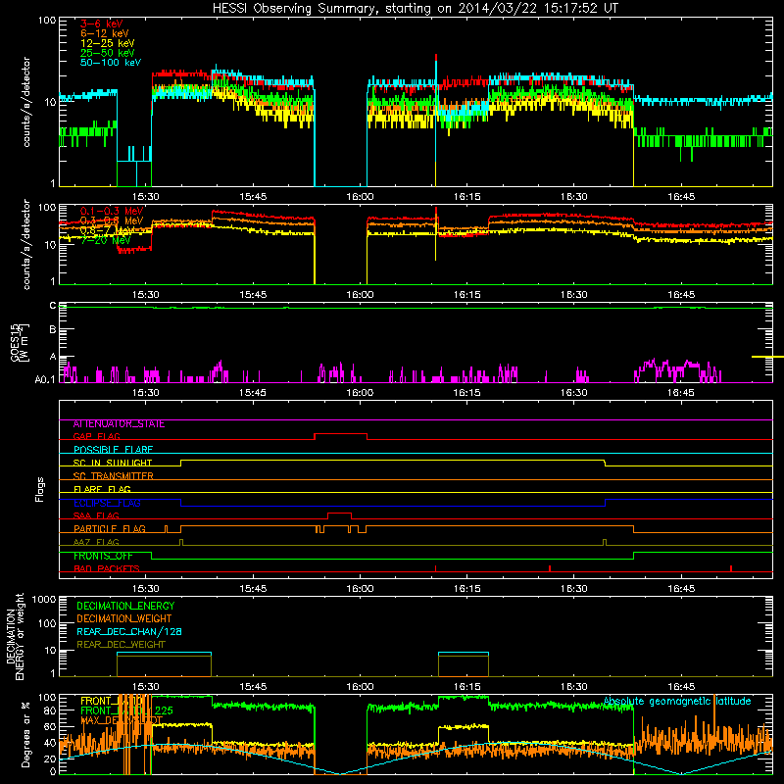784x784 pixels.
Task: Select the 3-6 keV legend label
Action: 102,24
